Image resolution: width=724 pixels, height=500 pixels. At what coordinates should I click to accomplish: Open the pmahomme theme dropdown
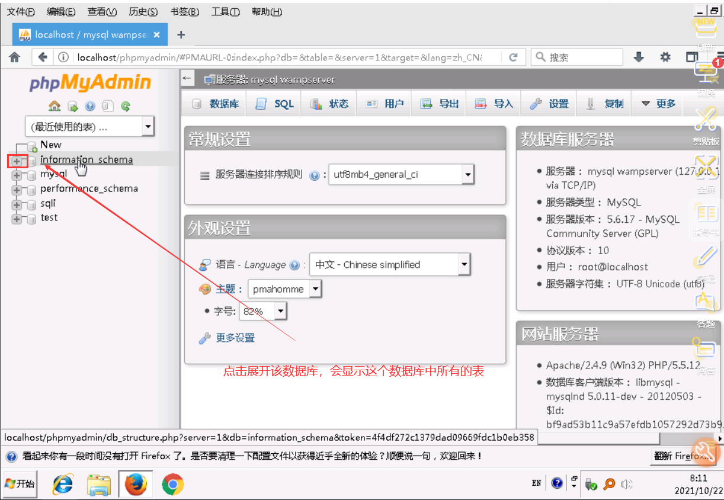click(284, 289)
